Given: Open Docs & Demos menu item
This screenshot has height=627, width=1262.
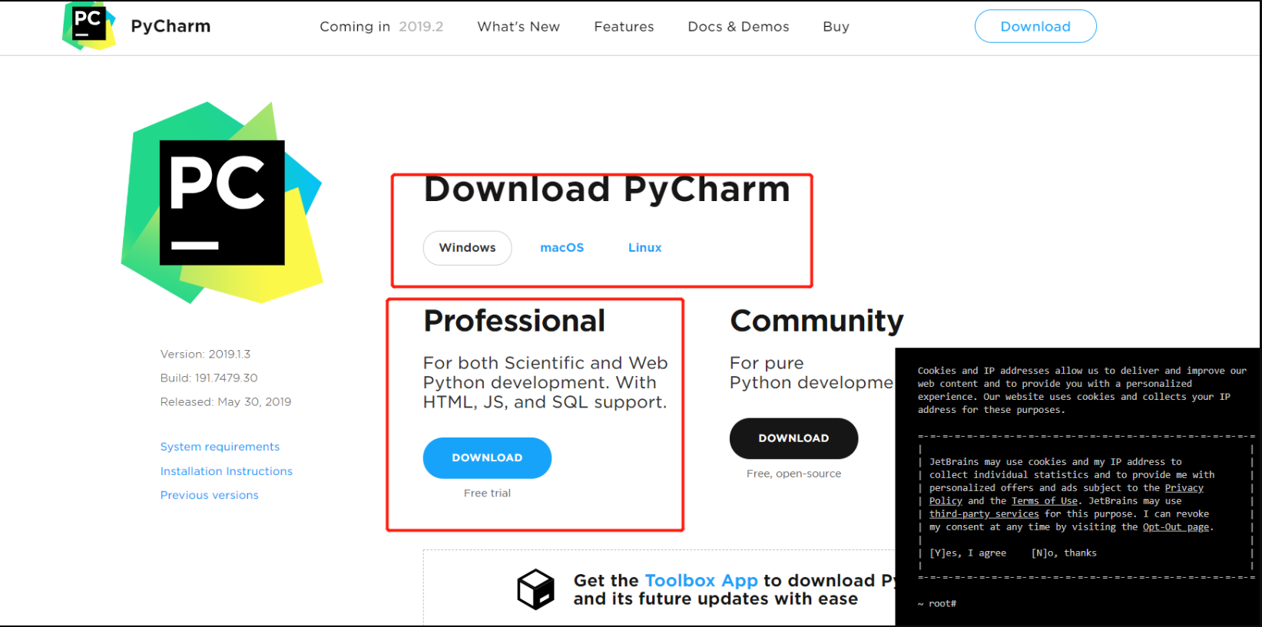Looking at the screenshot, I should click(x=738, y=27).
